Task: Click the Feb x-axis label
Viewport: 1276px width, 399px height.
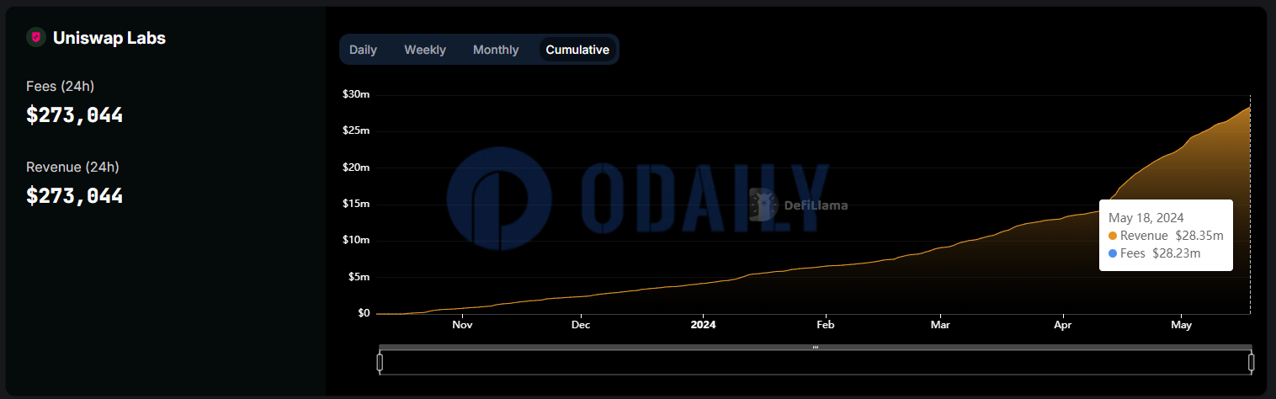Action: [825, 324]
